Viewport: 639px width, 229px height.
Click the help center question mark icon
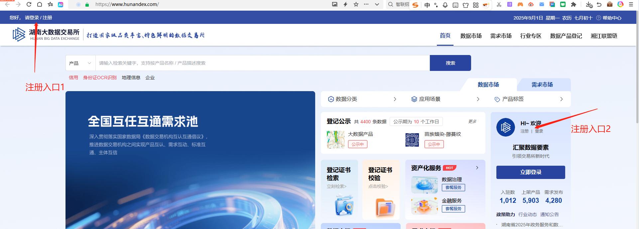click(x=598, y=18)
